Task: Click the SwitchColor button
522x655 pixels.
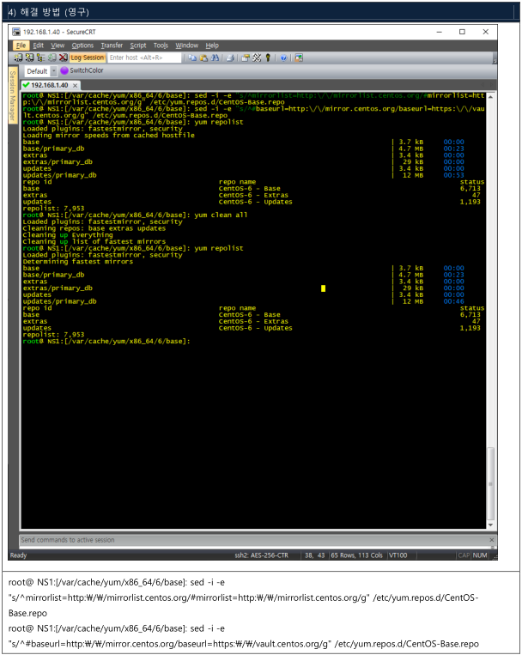Action: click(x=82, y=70)
